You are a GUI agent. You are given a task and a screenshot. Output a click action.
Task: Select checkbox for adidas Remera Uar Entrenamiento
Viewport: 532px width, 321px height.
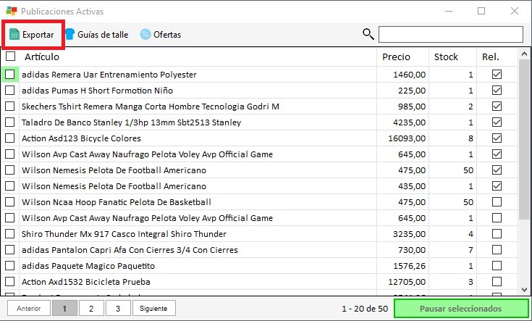click(x=10, y=75)
